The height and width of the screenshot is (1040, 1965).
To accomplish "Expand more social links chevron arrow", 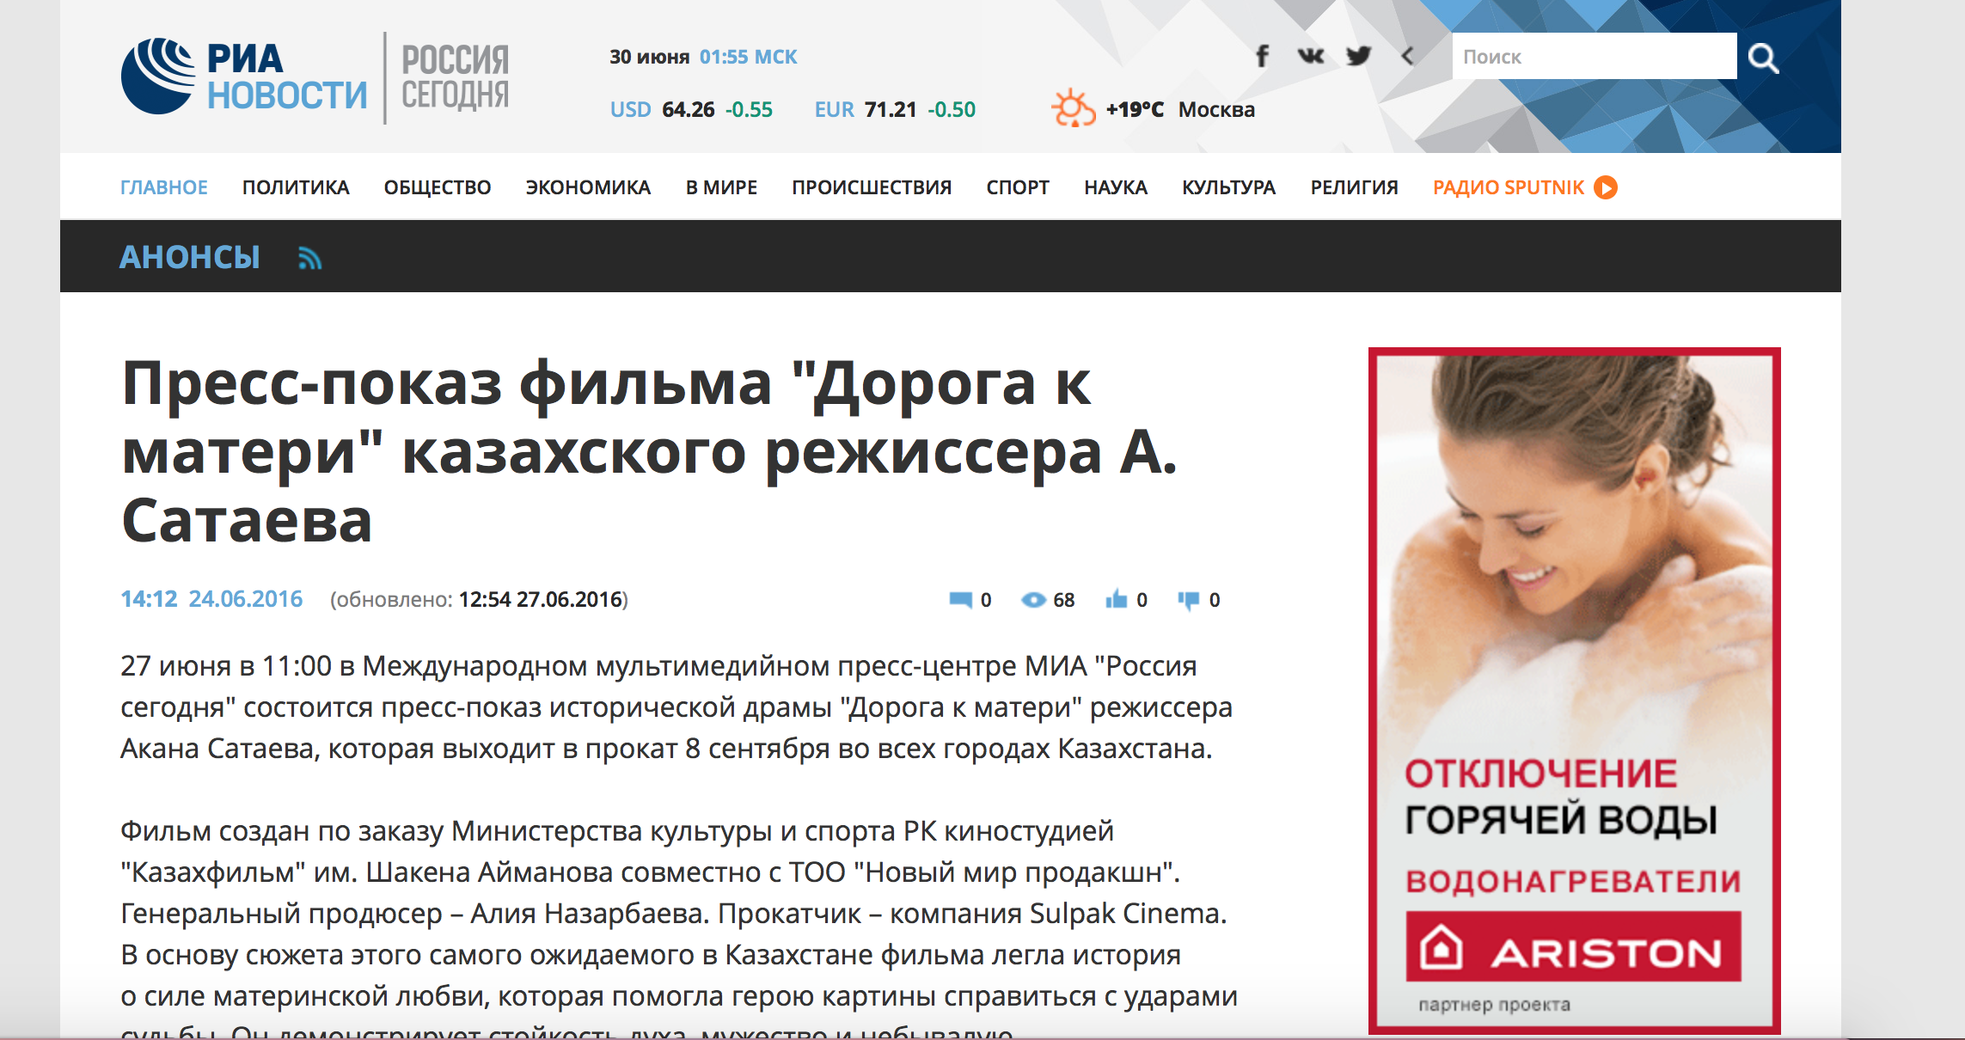I will (x=1407, y=57).
